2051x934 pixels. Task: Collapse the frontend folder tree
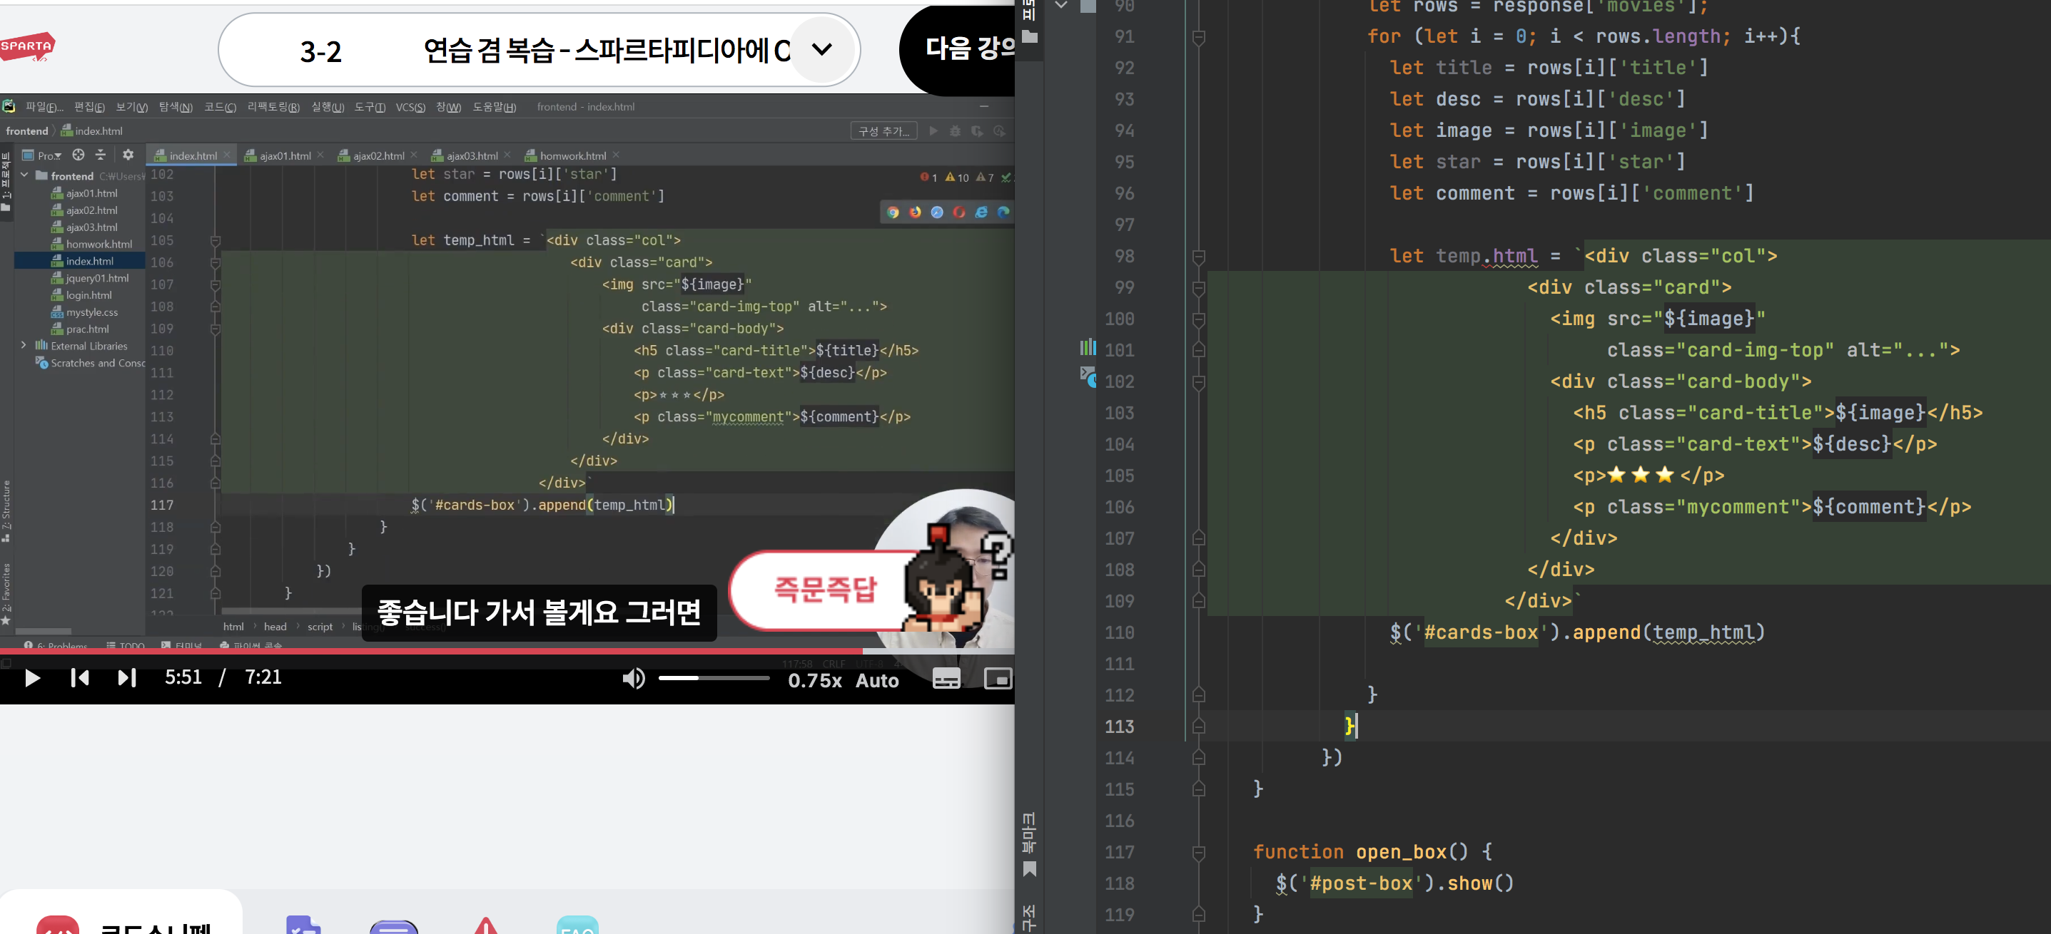point(24,175)
